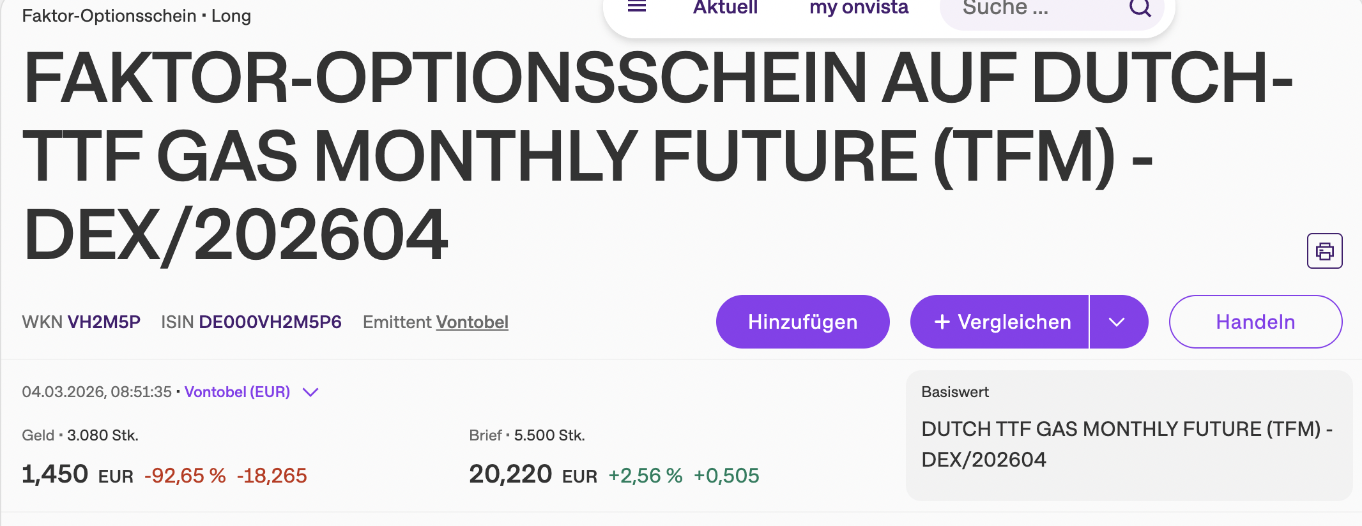This screenshot has width=1362, height=526.
Task: Click the WKN code VH2M5P
Action: tap(104, 322)
